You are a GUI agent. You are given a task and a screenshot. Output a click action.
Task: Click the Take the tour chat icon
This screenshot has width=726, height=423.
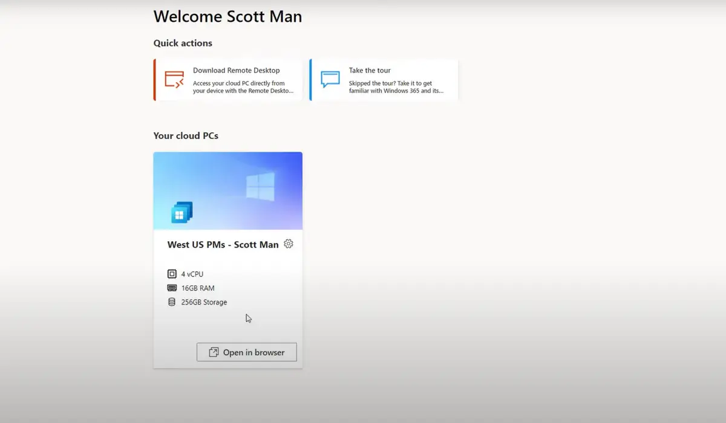(x=330, y=80)
